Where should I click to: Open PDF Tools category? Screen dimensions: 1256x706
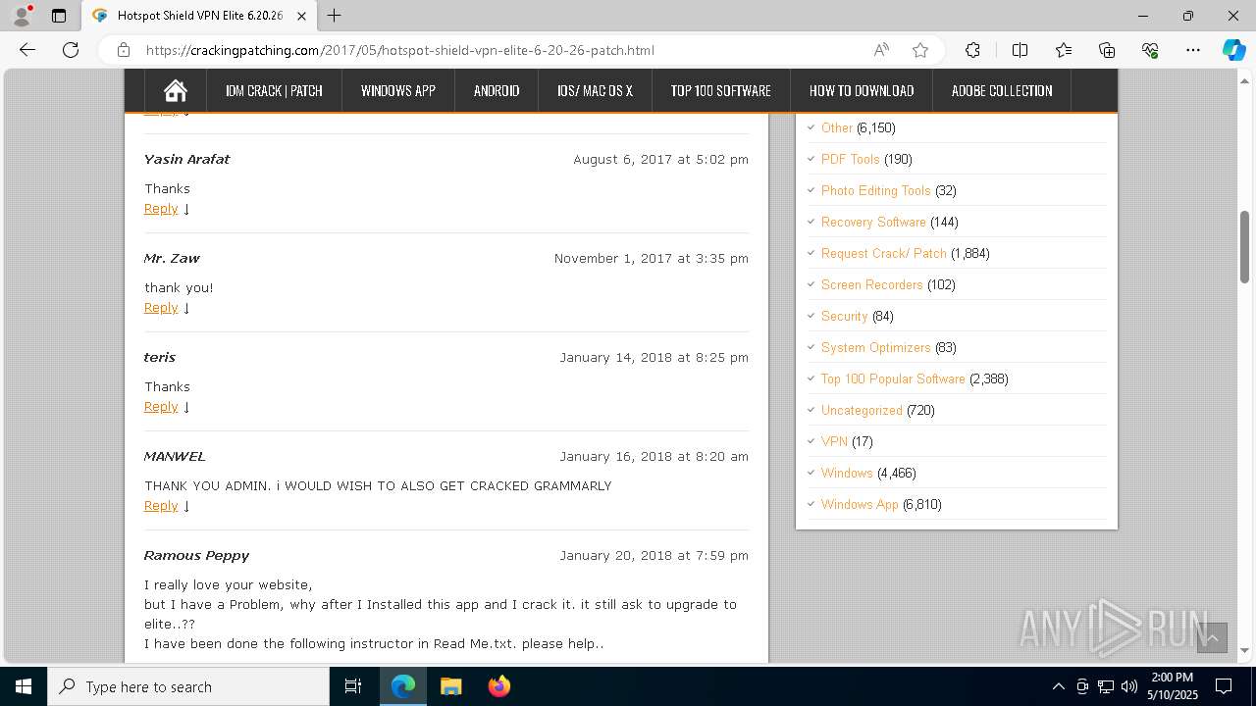[850, 159]
